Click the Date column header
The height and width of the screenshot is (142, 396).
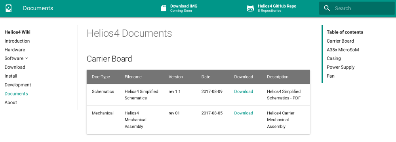(206, 77)
